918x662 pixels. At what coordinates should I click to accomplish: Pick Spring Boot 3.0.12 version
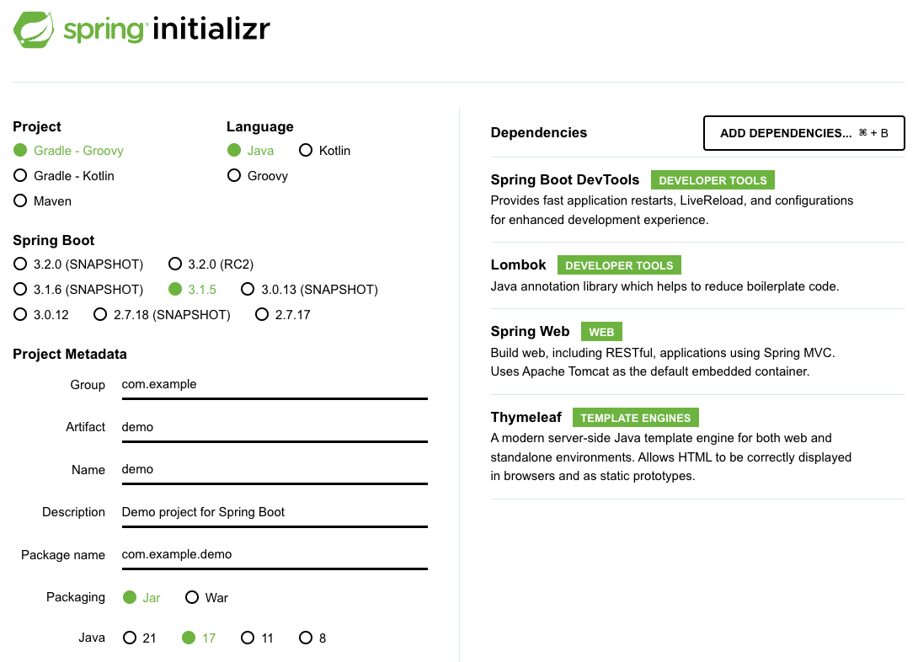(41, 315)
